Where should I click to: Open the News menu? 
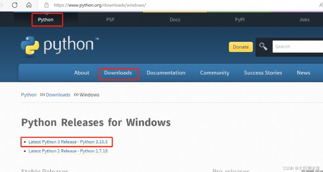point(304,73)
